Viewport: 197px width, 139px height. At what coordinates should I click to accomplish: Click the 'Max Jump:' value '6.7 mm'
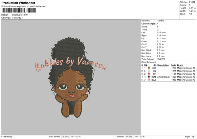161,56
